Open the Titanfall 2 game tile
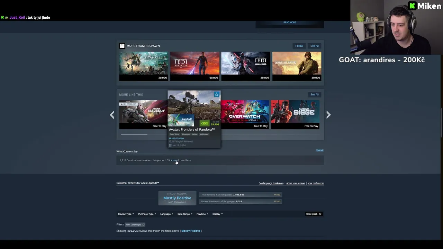The width and height of the screenshot is (443, 249). 144,66
